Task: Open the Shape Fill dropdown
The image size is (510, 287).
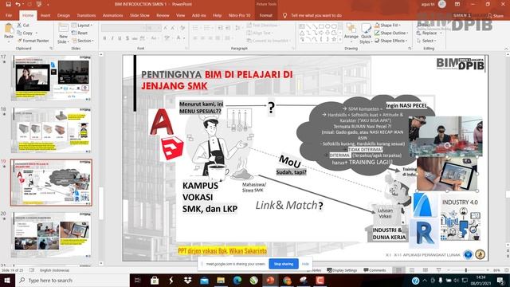Action: pos(387,25)
